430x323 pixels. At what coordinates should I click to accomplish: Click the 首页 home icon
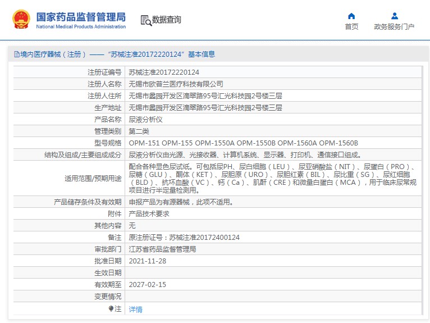click(x=351, y=16)
